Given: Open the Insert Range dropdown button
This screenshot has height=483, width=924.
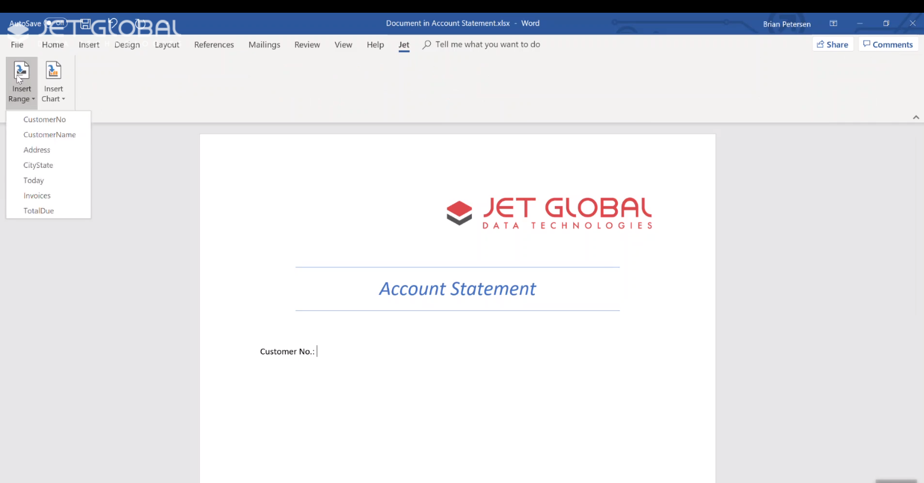Looking at the screenshot, I should [x=21, y=83].
